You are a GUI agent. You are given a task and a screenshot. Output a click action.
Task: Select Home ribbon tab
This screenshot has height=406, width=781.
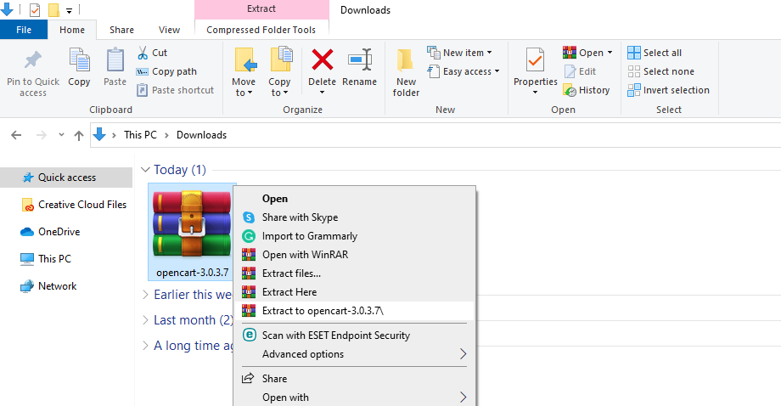pos(72,30)
